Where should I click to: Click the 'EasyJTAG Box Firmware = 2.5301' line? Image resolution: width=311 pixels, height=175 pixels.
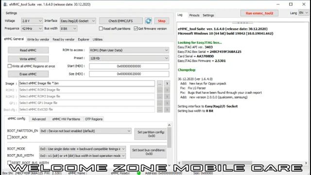click(202, 61)
